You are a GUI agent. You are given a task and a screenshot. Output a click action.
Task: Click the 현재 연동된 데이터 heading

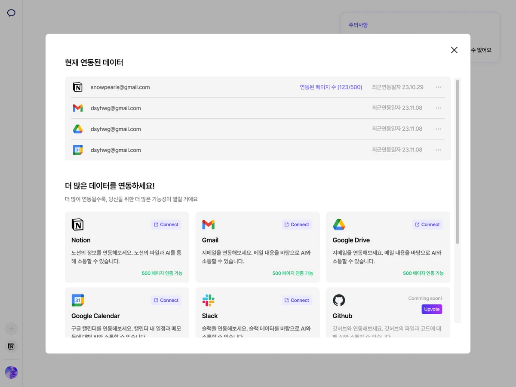coord(94,62)
